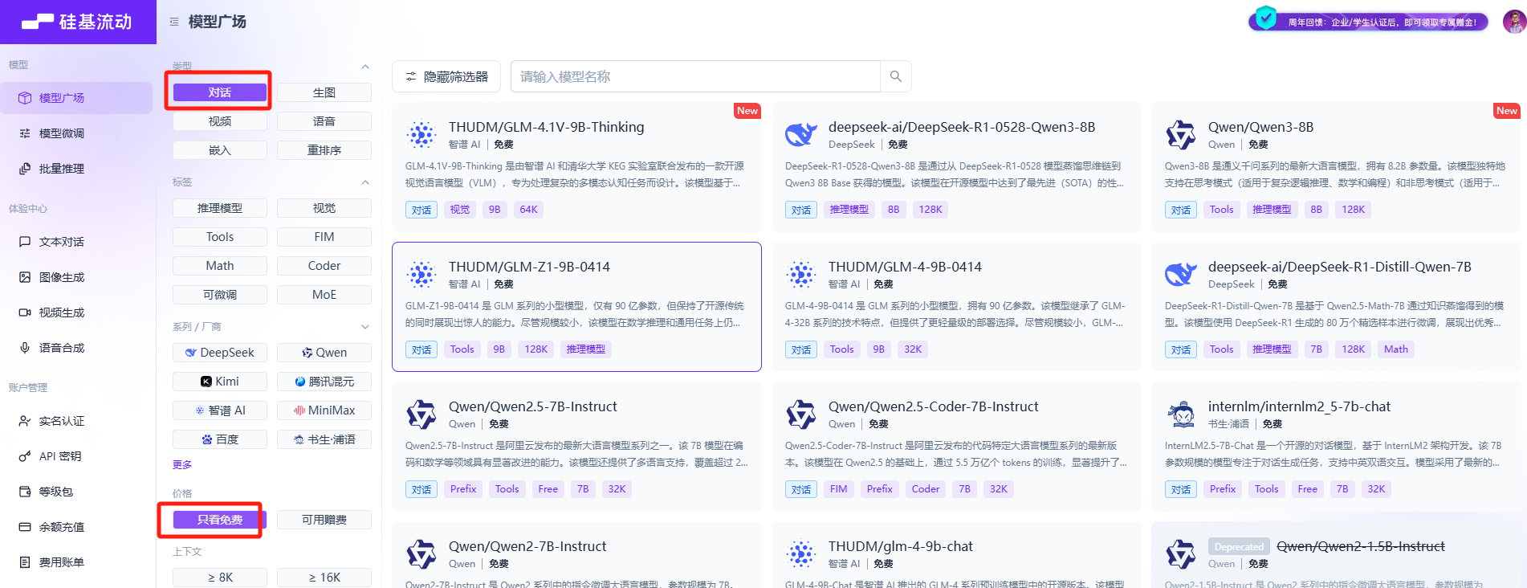Click the 文本对话 chat bubble icon
This screenshot has width=1527, height=588.
click(x=25, y=242)
